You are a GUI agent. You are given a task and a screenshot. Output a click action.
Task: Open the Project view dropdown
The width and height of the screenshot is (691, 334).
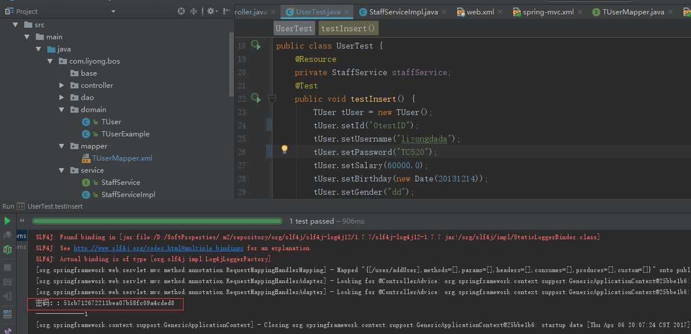(x=113, y=12)
